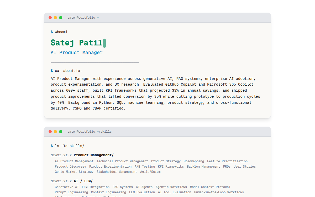Click the "LLM Integration" skill tag
Viewport: 315px width, 197px height.
point(96,187)
